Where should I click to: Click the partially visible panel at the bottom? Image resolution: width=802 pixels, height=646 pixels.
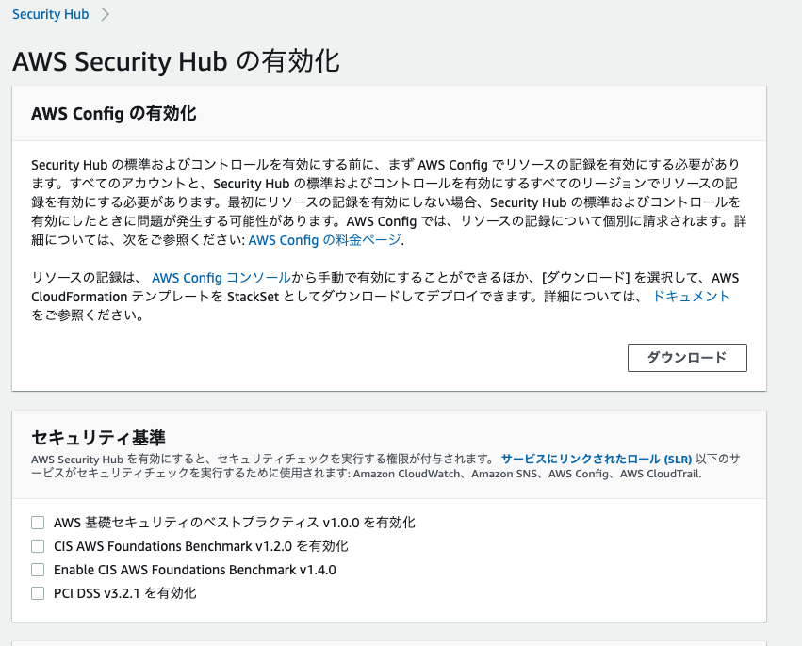coord(401,643)
